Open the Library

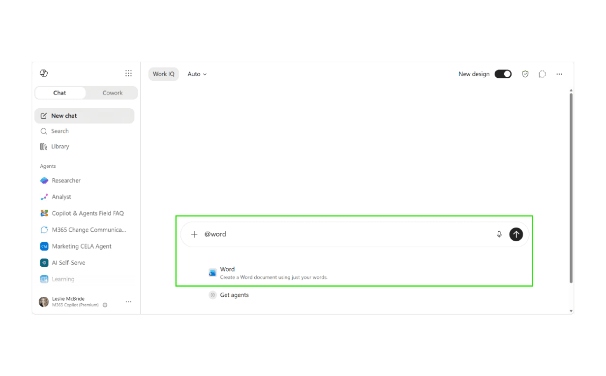pos(84,146)
